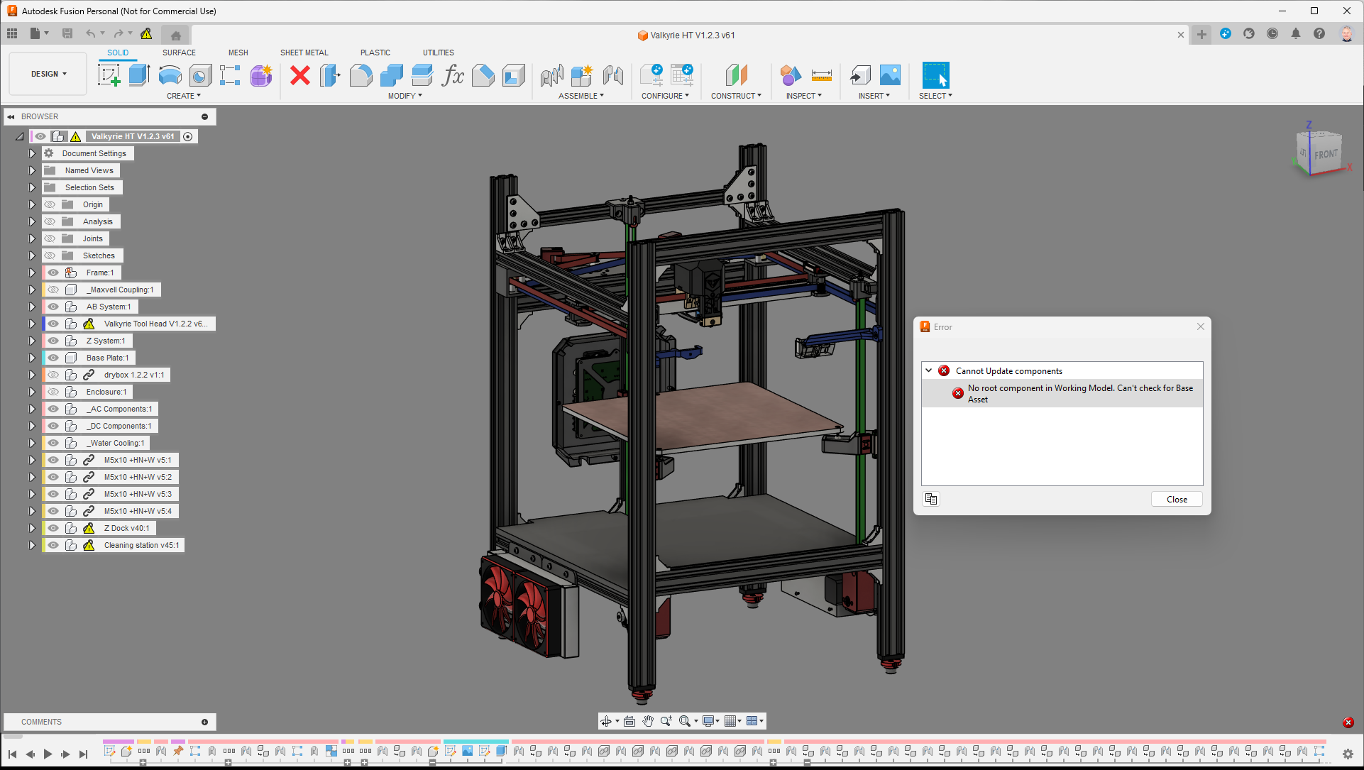Open the DESIGN workspace dropdown
This screenshot has width=1364, height=770.
(x=48, y=74)
